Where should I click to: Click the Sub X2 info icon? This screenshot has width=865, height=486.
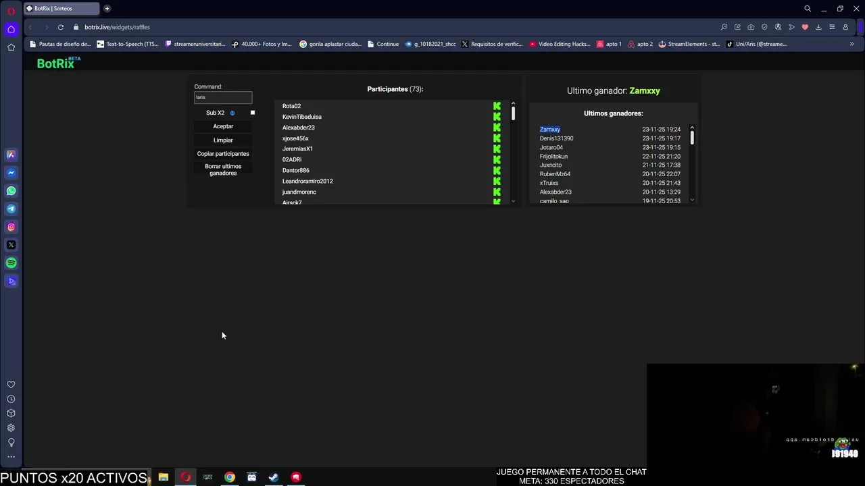(x=232, y=113)
